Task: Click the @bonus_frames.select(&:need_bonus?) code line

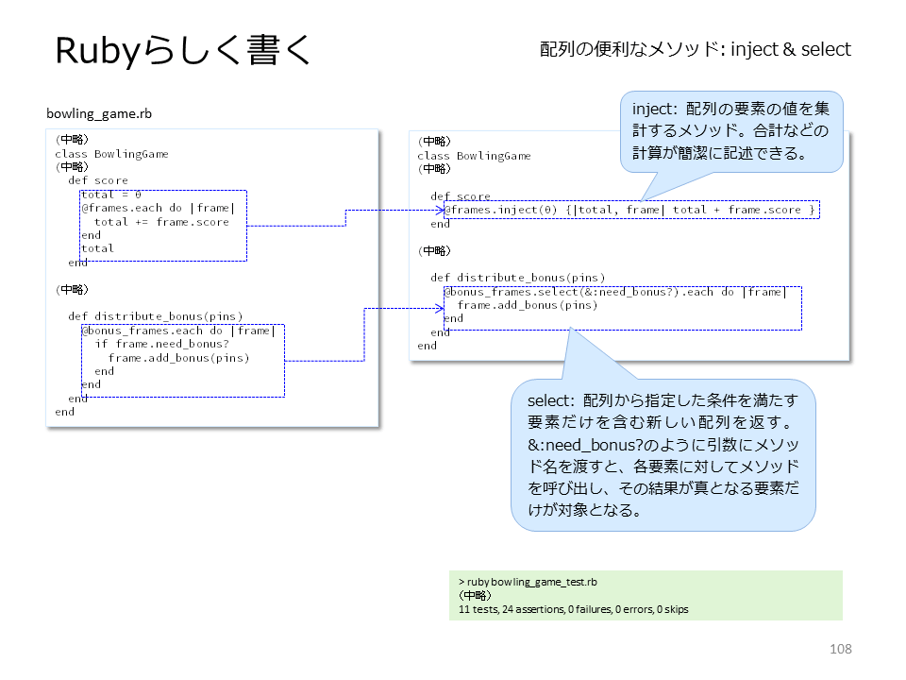Action: pos(615,292)
